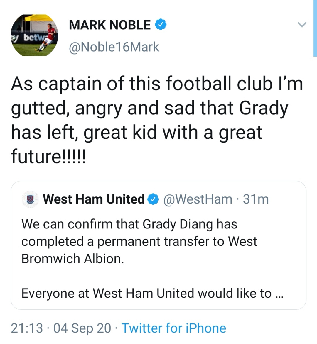Image resolution: width=317 pixels, height=344 pixels.
Task: Open the MARK NOBLE display name
Action: [110, 25]
